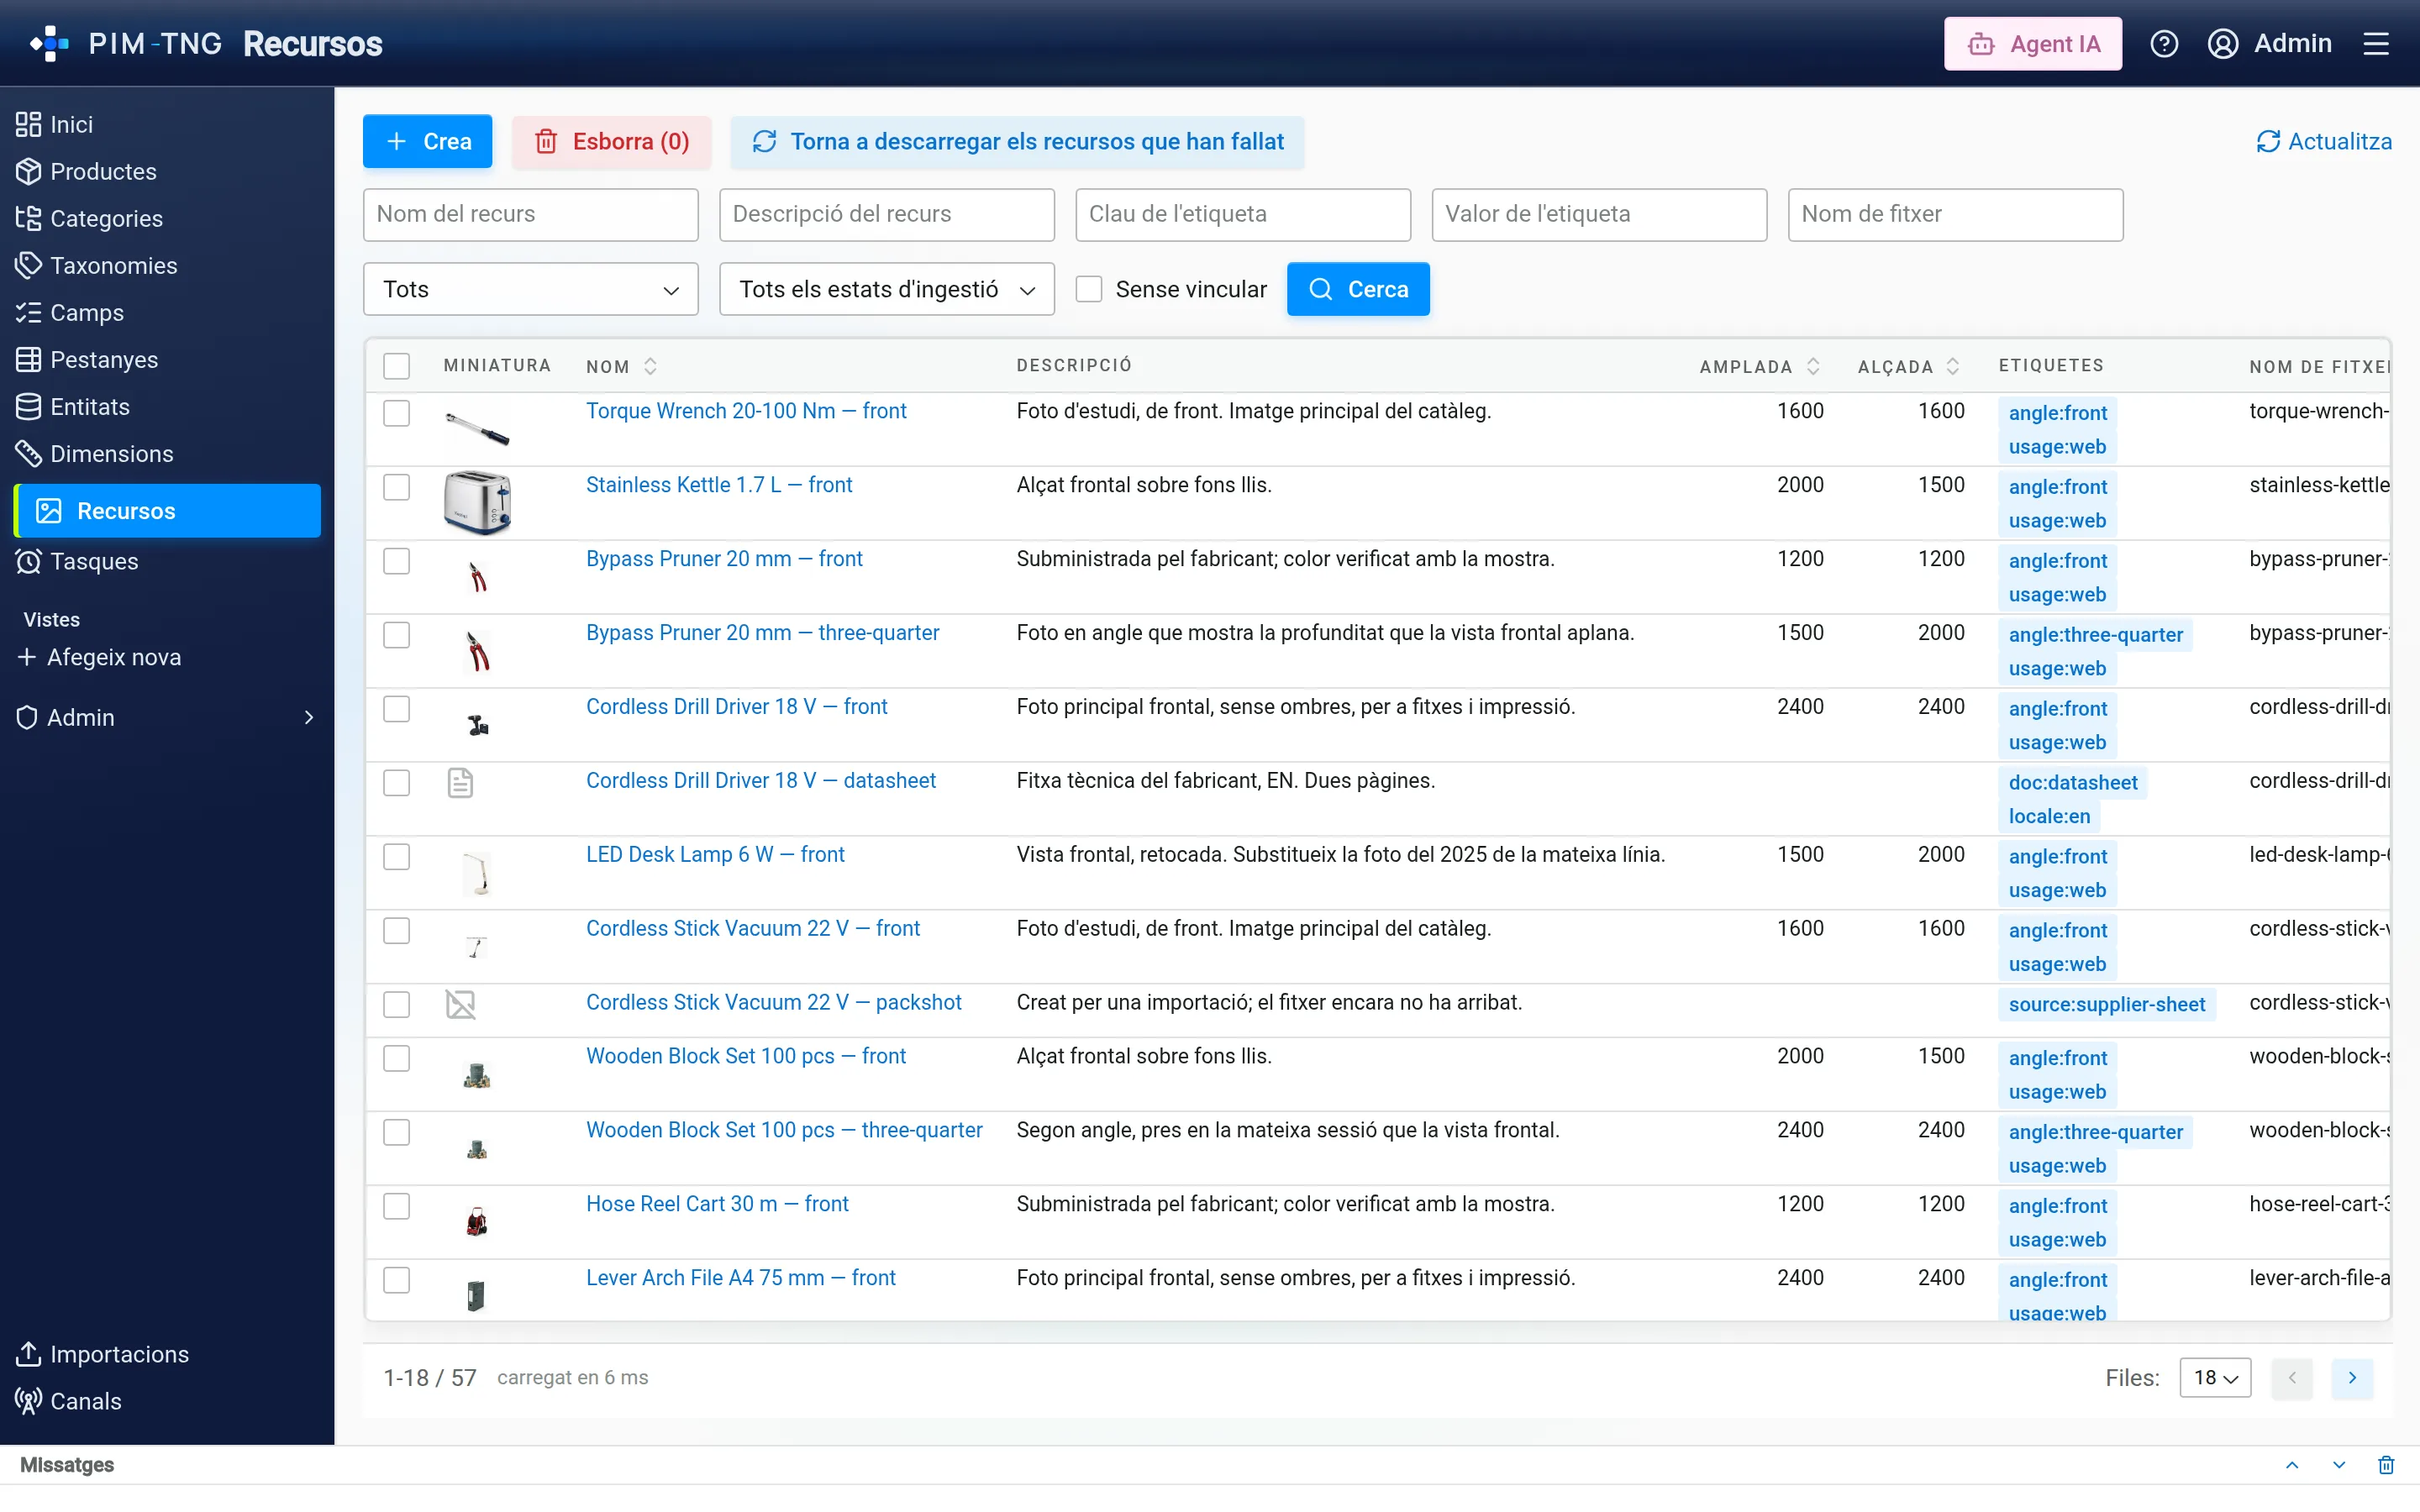The width and height of the screenshot is (2420, 1512).
Task: Clear messages with trash icon
Action: (2386, 1465)
